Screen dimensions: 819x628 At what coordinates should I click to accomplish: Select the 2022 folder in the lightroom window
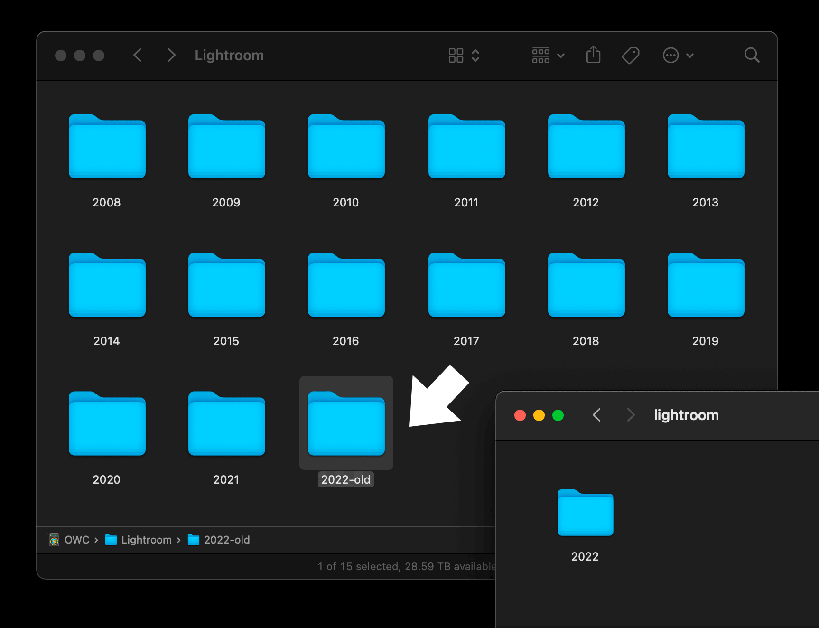coord(585,513)
